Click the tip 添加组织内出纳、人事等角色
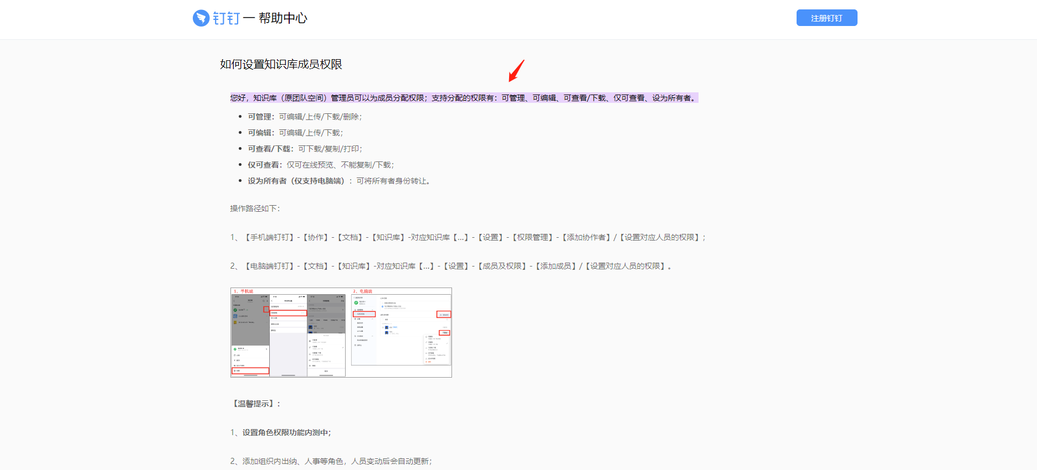The image size is (1037, 470). [331, 461]
